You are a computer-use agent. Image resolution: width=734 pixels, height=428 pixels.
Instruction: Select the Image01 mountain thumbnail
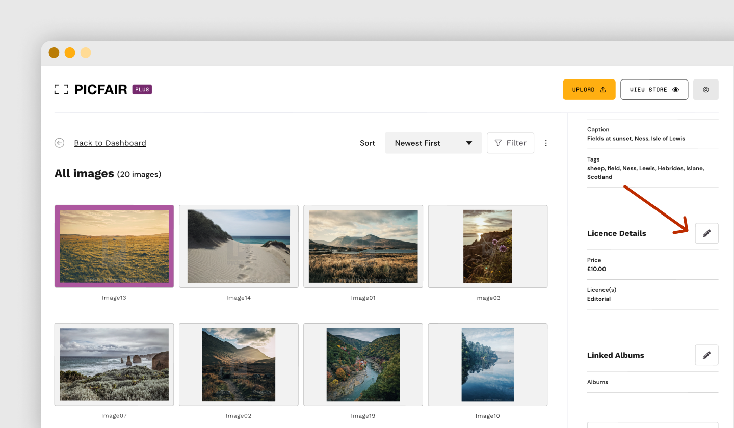[x=363, y=247]
